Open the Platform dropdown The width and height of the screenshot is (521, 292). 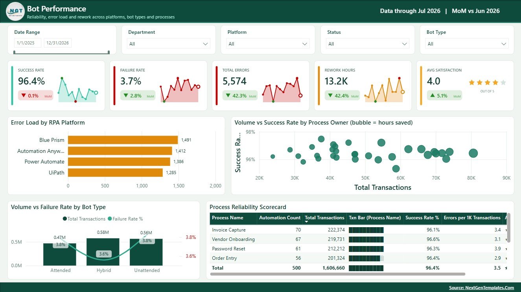268,44
